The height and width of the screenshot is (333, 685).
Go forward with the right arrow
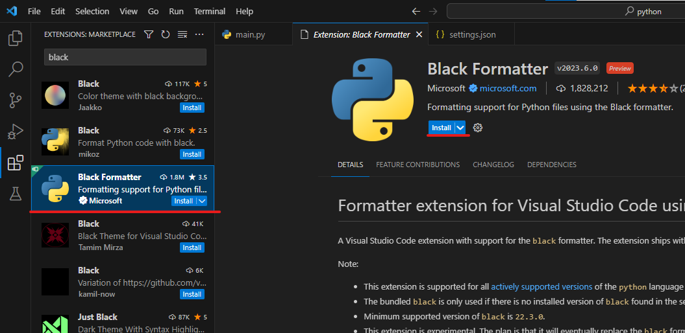433,11
